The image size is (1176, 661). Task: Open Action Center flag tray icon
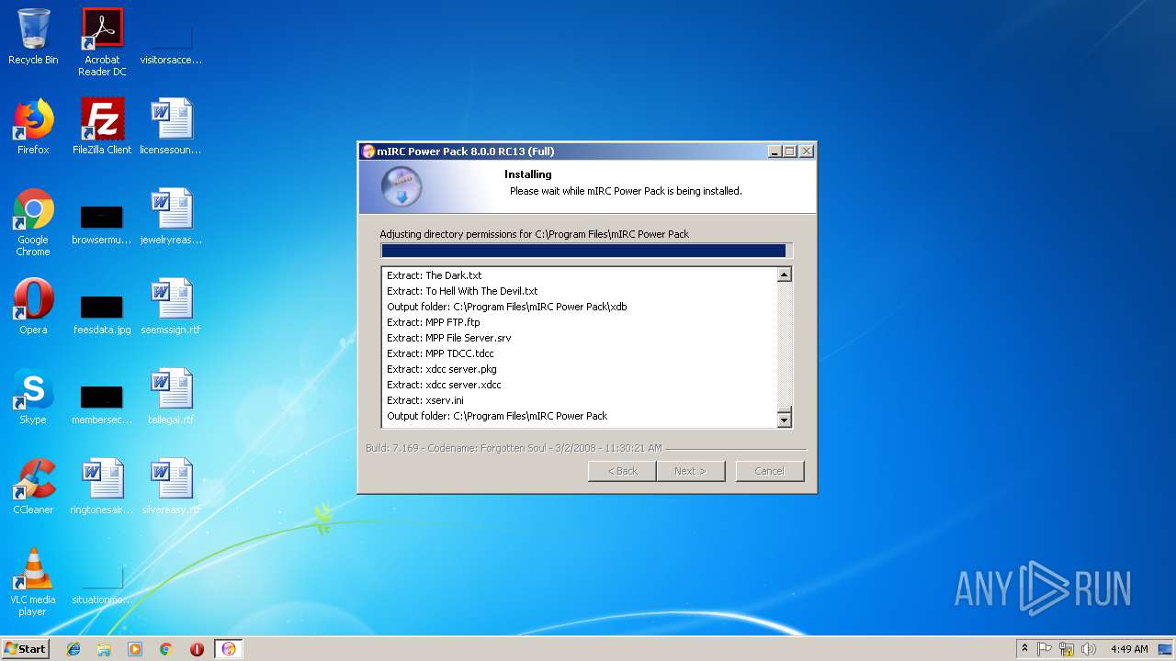1045,649
